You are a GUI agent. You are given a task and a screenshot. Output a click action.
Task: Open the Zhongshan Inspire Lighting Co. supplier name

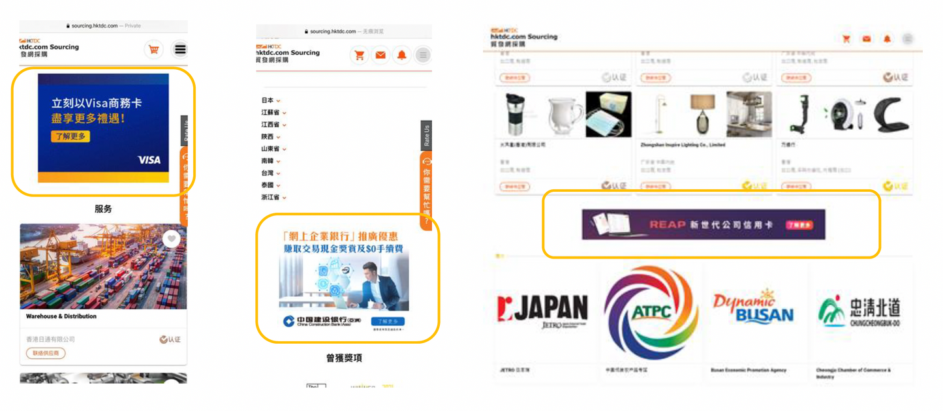683,145
